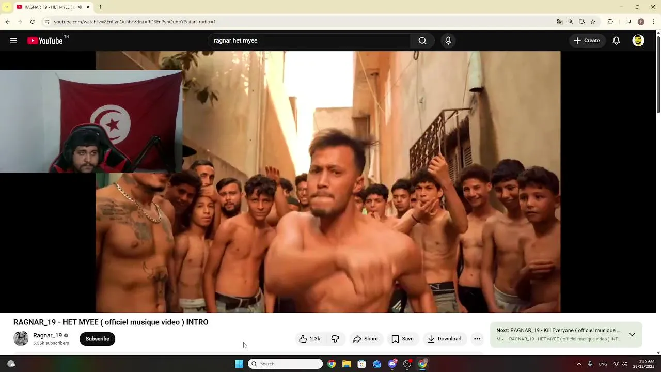Screen dimensions: 661x372
Task: Open the Ragnar_19 channel name link
Action: tap(48, 335)
